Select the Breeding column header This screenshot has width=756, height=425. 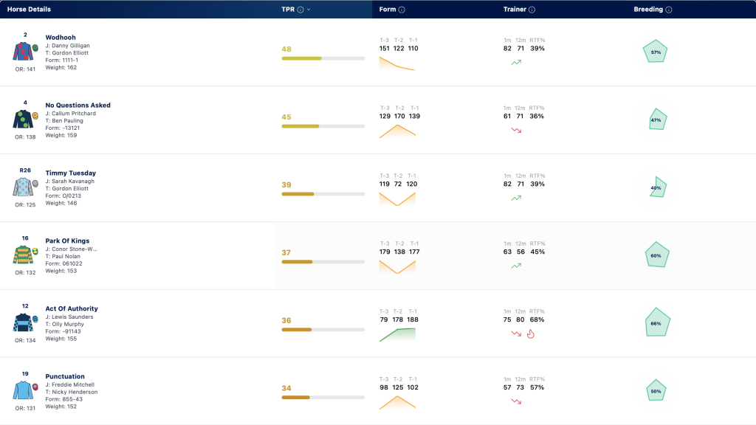(648, 9)
